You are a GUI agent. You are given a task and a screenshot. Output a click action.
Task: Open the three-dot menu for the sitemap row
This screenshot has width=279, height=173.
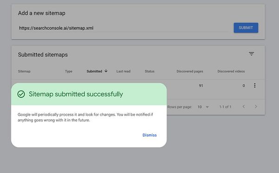pos(255,85)
